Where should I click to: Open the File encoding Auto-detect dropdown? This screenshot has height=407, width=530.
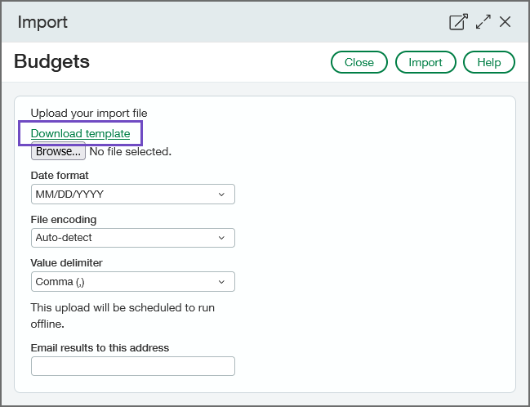point(132,238)
